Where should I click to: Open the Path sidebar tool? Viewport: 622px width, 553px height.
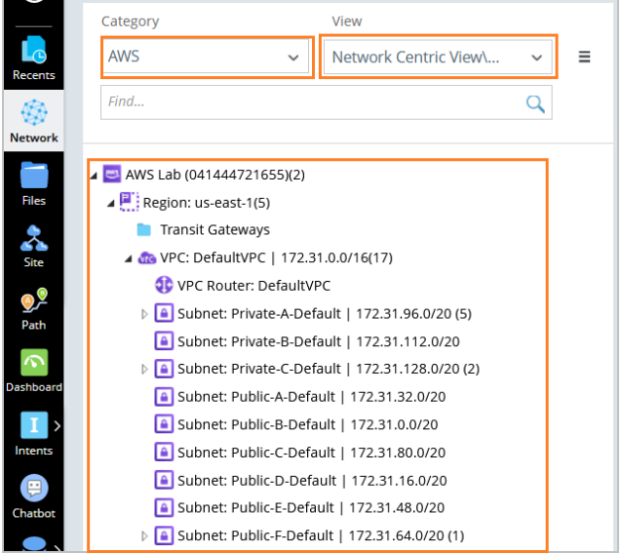coord(33,307)
